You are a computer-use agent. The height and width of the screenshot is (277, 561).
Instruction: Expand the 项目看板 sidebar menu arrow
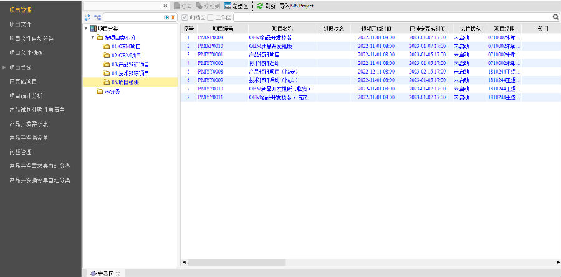pyautogui.click(x=5, y=67)
